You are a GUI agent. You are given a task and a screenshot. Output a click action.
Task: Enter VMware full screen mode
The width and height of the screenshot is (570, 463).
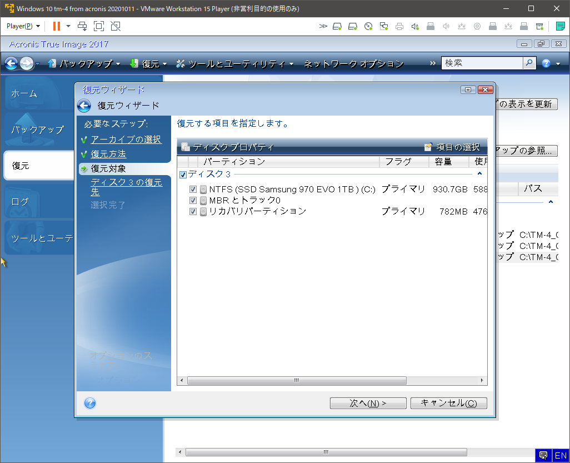coord(99,26)
